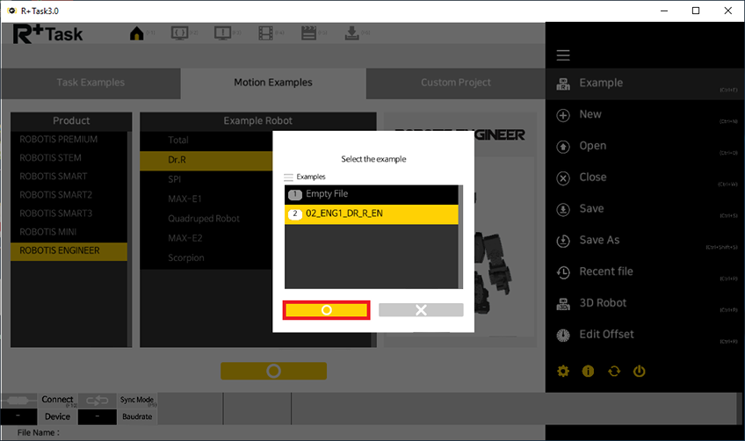
Task: Click the Examples list header icon
Action: (288, 177)
